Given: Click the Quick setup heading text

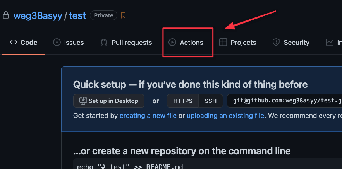Looking at the screenshot, I should click(x=190, y=84).
